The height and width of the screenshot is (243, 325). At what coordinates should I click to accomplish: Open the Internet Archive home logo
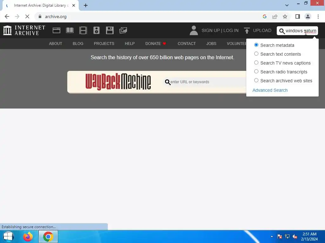coord(24,30)
